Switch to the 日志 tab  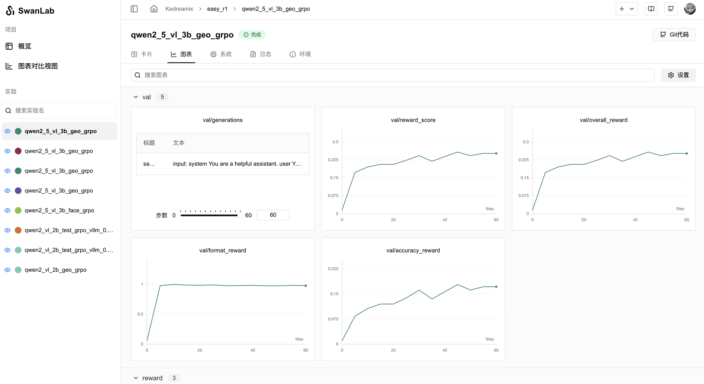pyautogui.click(x=261, y=54)
